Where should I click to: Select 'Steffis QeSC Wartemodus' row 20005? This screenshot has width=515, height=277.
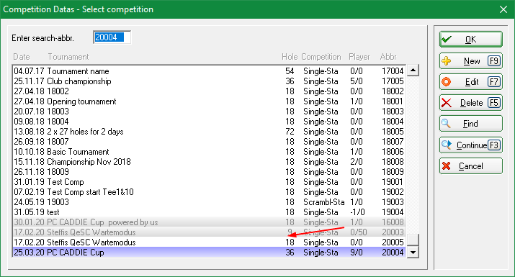[x=209, y=242]
